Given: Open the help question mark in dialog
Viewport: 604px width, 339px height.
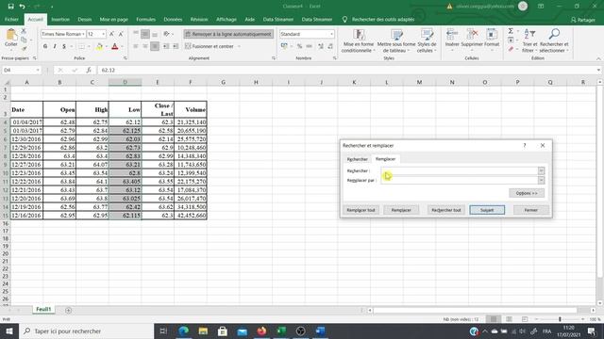Looking at the screenshot, I should pyautogui.click(x=525, y=145).
